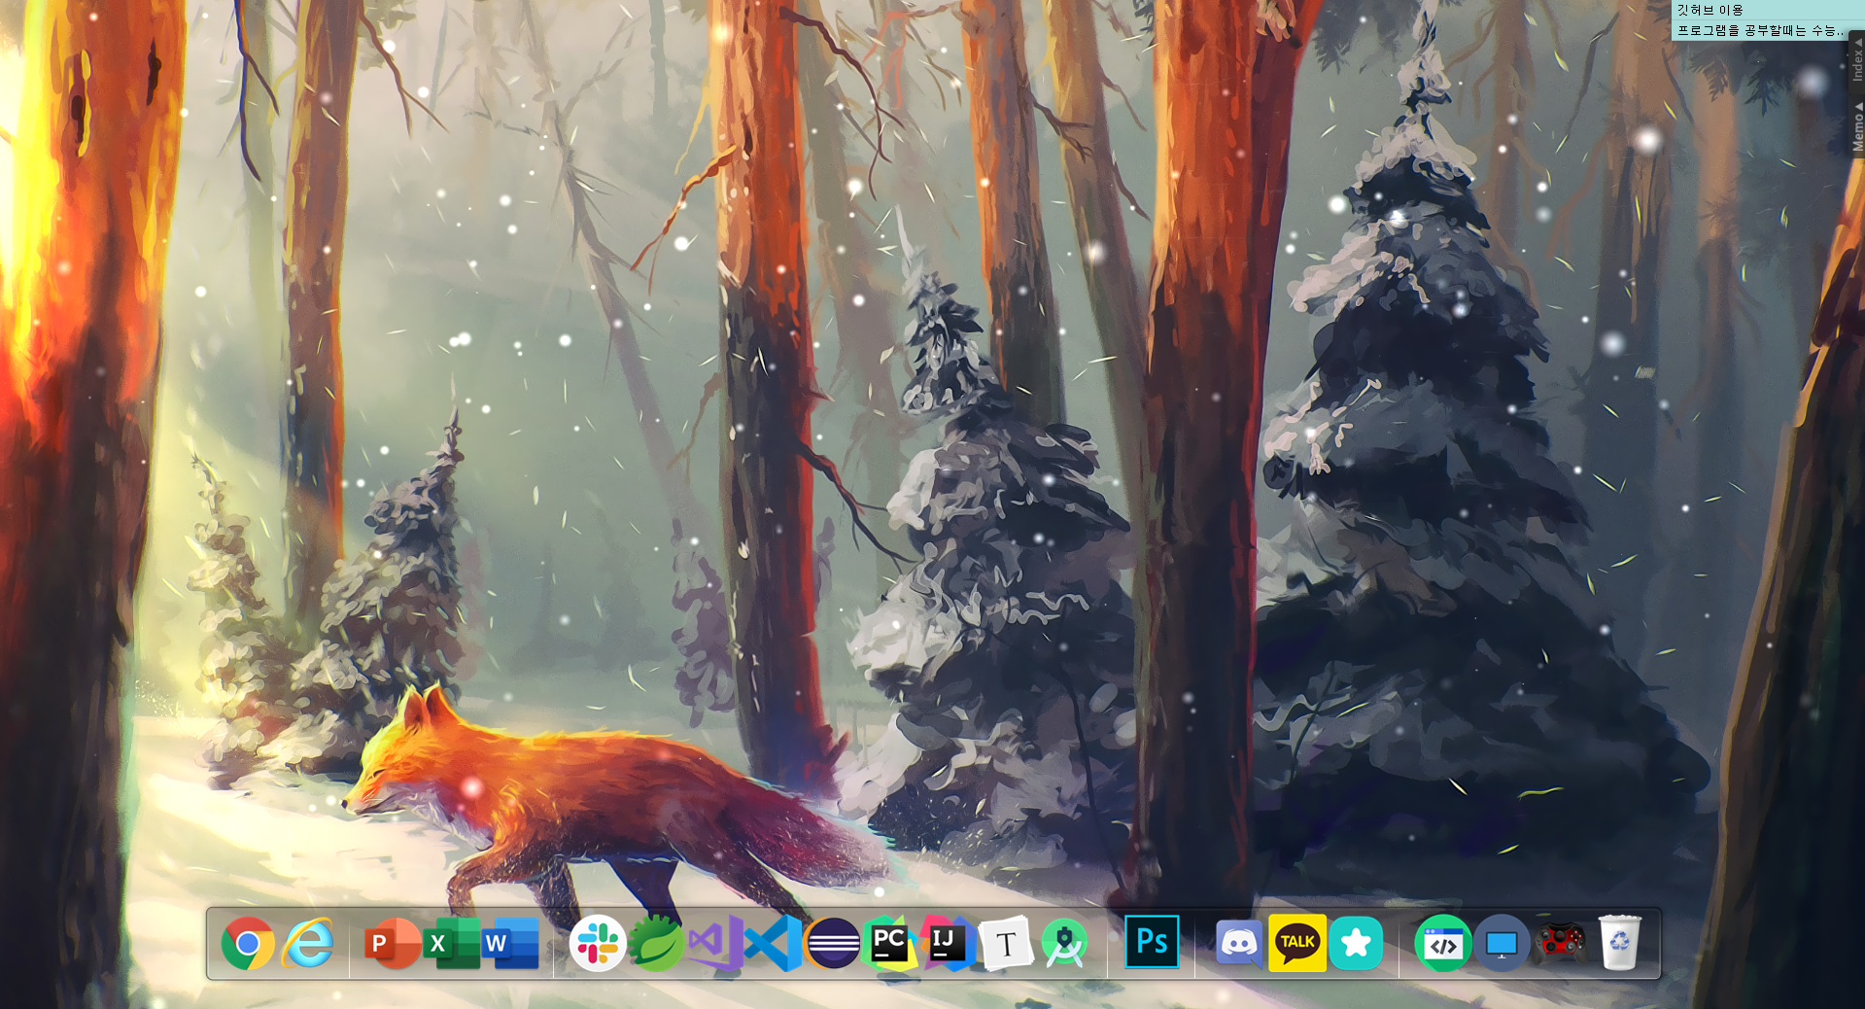Viewport: 1865px width, 1009px height.
Task: Open Typora T icon in dock
Action: (1006, 943)
